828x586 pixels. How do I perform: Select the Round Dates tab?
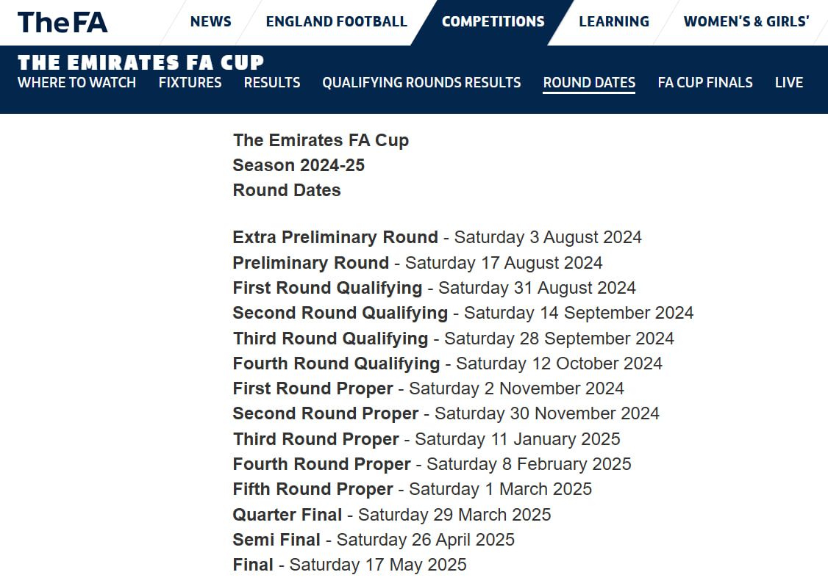click(589, 83)
